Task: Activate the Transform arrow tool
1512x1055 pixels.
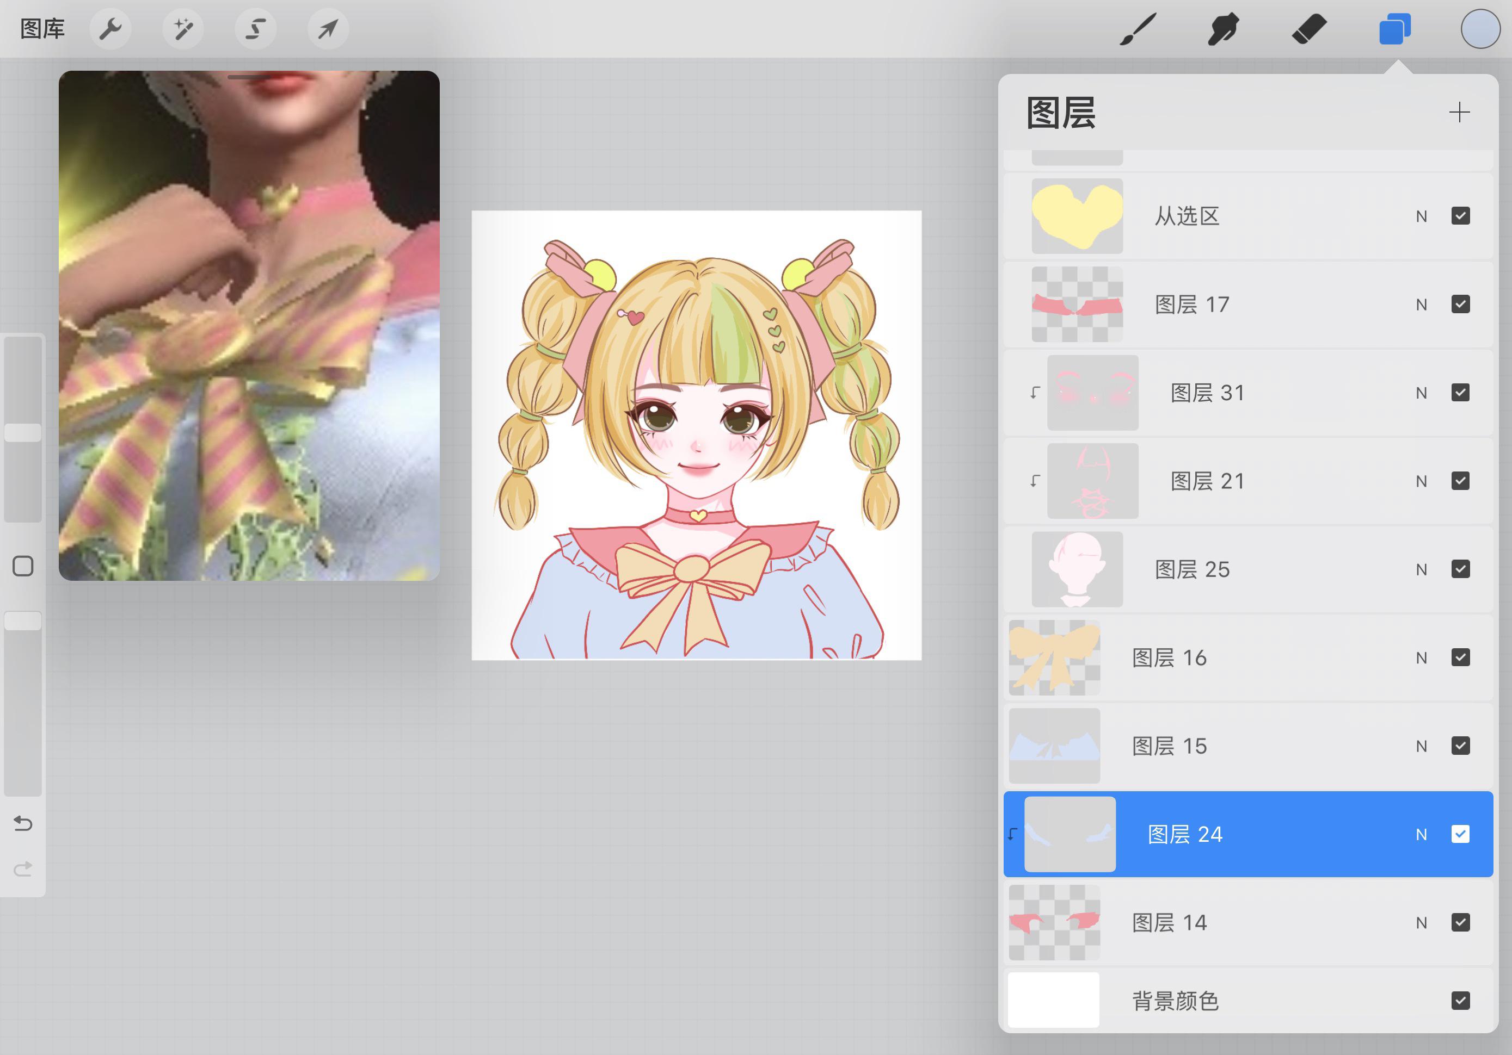Action: 328,29
